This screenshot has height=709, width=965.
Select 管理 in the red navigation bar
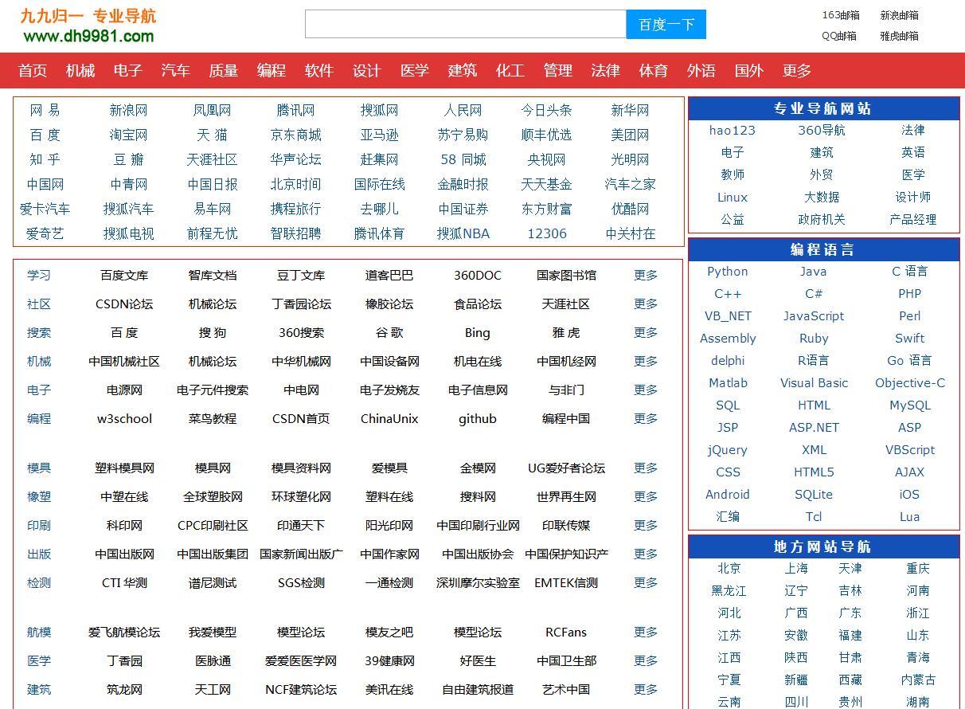558,70
